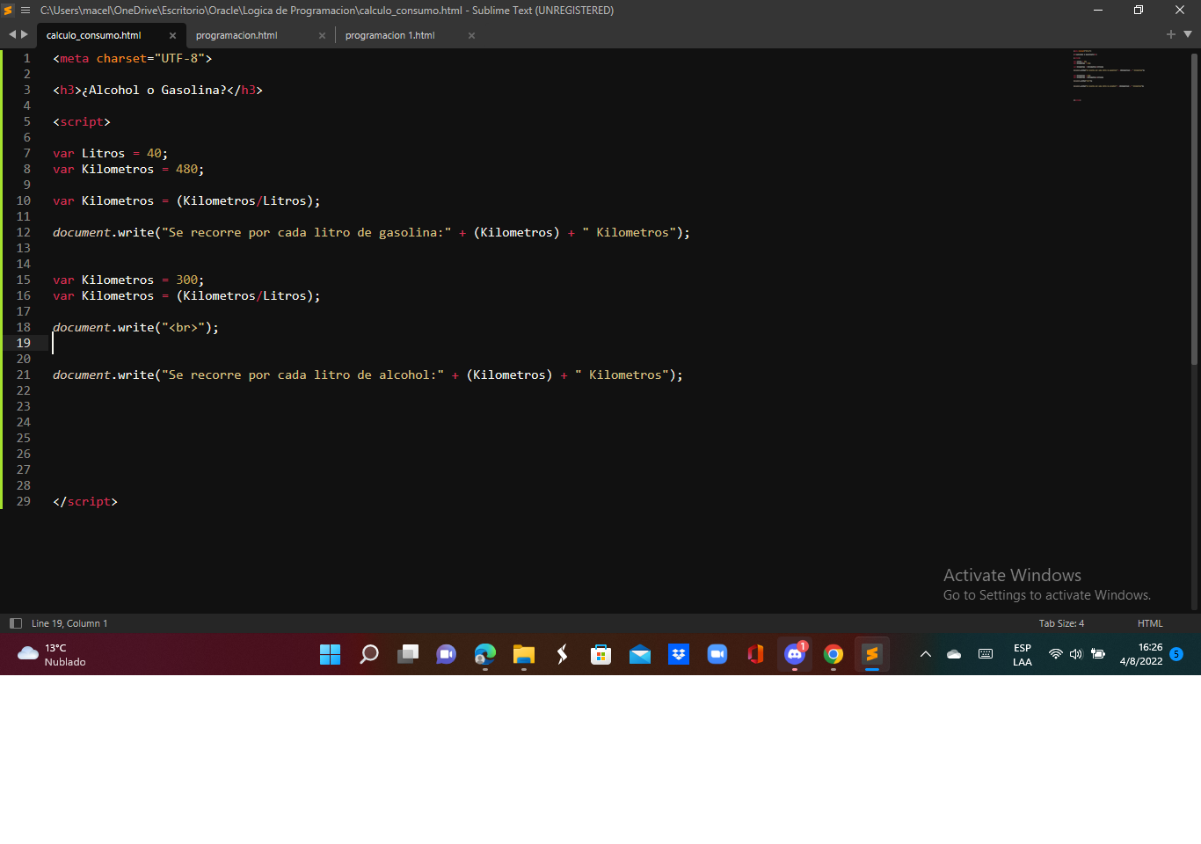This screenshot has height=844, width=1201.
Task: Click line number 21 in the gutter
Action: coord(23,375)
